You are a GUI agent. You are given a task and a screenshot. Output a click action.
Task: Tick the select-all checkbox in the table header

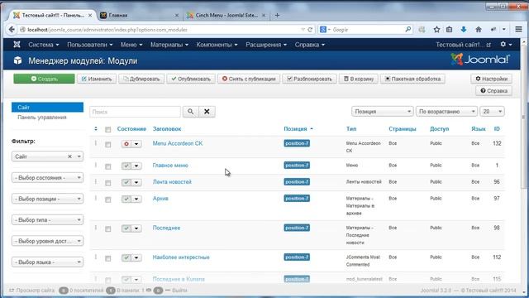click(108, 129)
